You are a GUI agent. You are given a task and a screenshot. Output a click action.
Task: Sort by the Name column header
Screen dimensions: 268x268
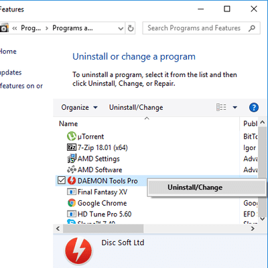68,123
